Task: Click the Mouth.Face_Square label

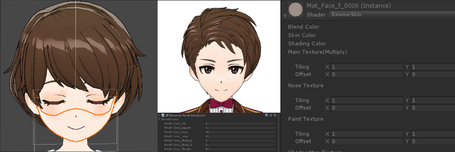Action: coord(177,128)
